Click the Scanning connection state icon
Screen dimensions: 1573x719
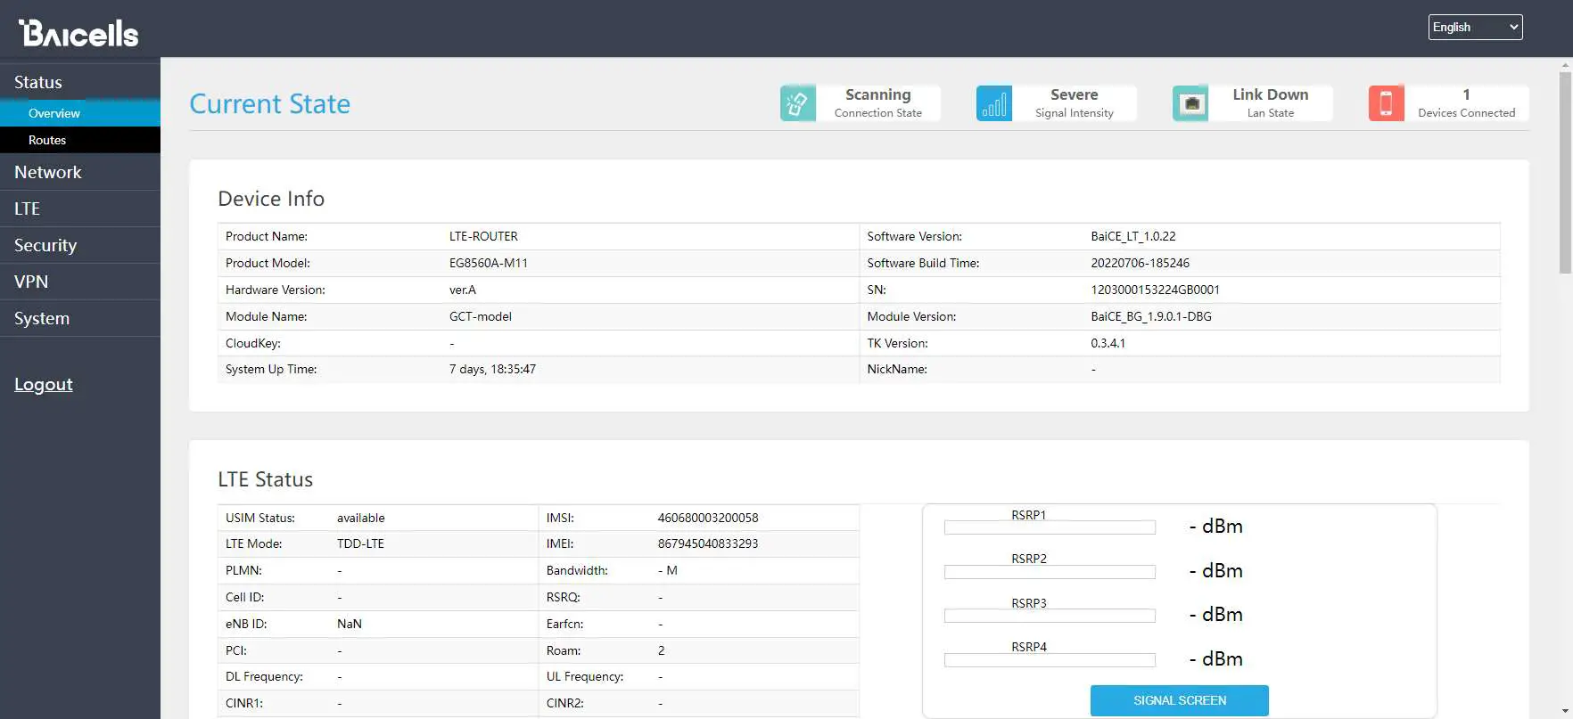pos(797,103)
